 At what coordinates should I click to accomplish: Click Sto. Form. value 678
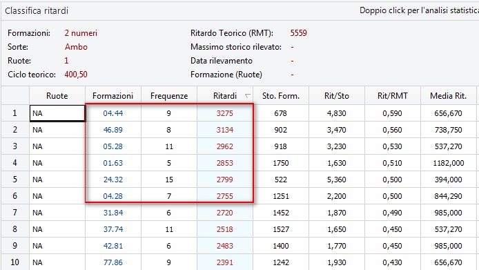pyautogui.click(x=280, y=113)
